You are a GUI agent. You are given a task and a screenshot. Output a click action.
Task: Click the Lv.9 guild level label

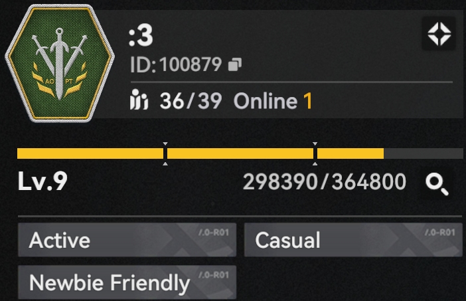coord(42,181)
